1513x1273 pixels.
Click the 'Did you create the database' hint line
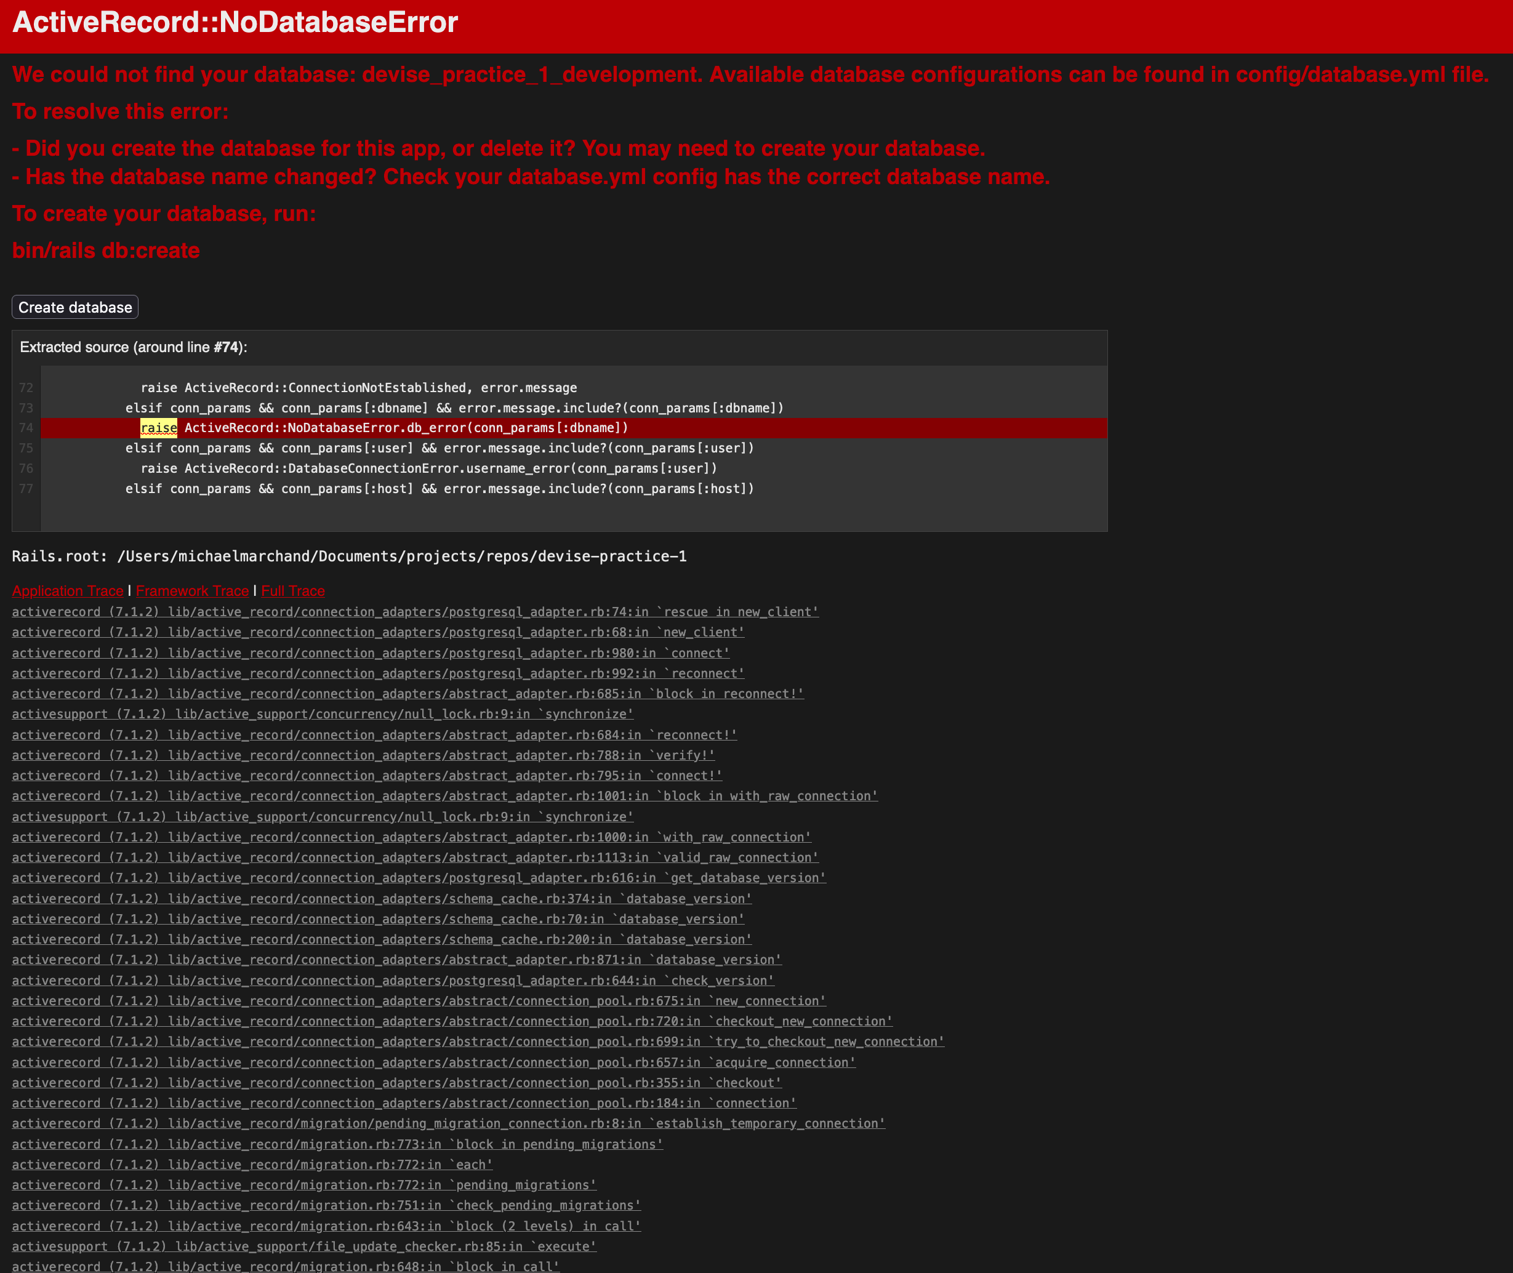(499, 148)
